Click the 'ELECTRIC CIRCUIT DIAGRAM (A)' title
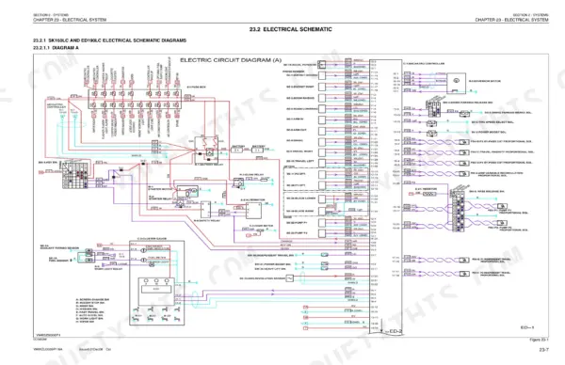The image size is (565, 365). 231,60
